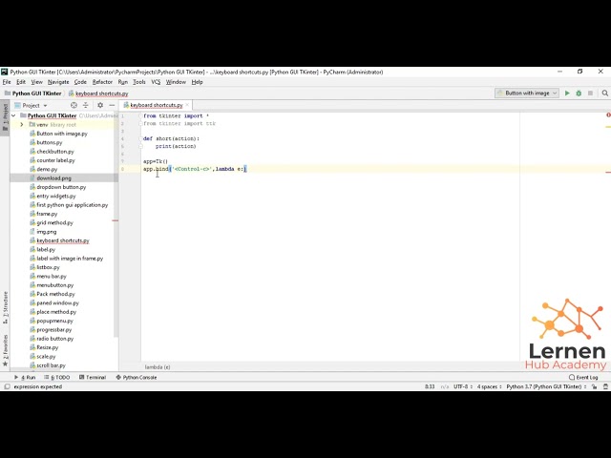
Task: Click the line and column position indicator
Action: click(x=430, y=386)
